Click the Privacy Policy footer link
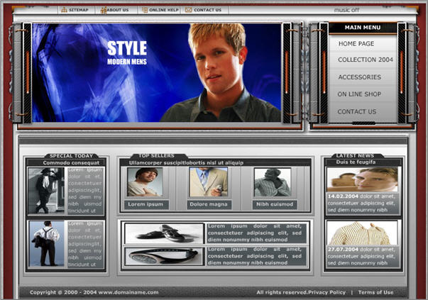This screenshot has height=300, width=428. tap(327, 292)
